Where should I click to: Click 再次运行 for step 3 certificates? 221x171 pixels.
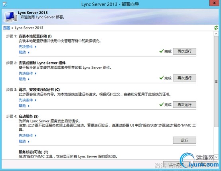pyautogui.click(x=184, y=105)
